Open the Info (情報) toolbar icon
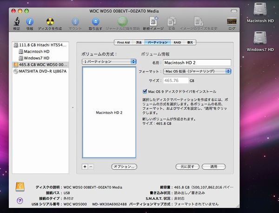Viewport: 279px width, 213px height. pyautogui.click(x=30, y=21)
